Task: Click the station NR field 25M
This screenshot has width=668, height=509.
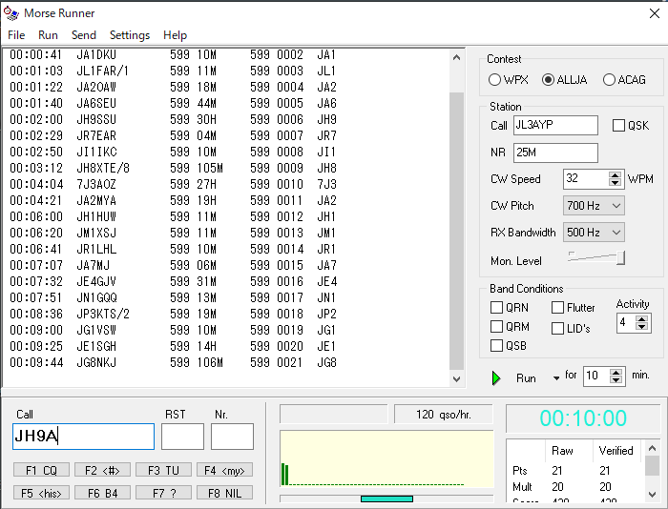Action: click(x=555, y=153)
